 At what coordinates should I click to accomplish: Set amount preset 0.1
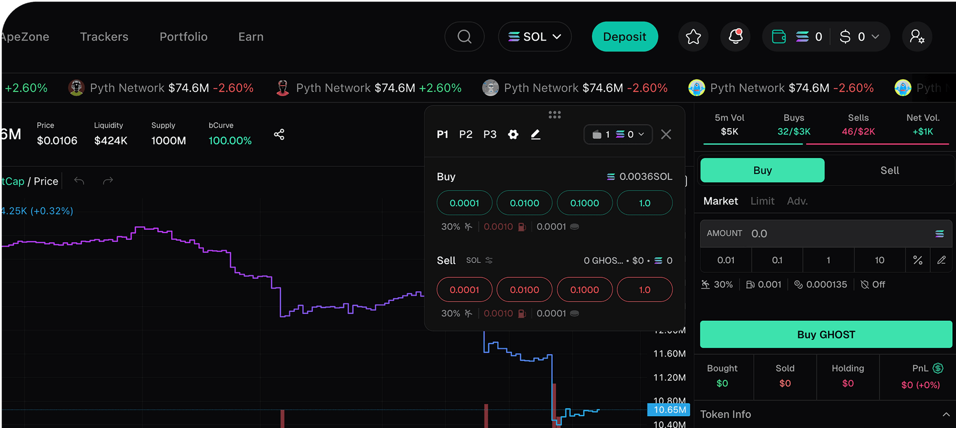click(777, 260)
